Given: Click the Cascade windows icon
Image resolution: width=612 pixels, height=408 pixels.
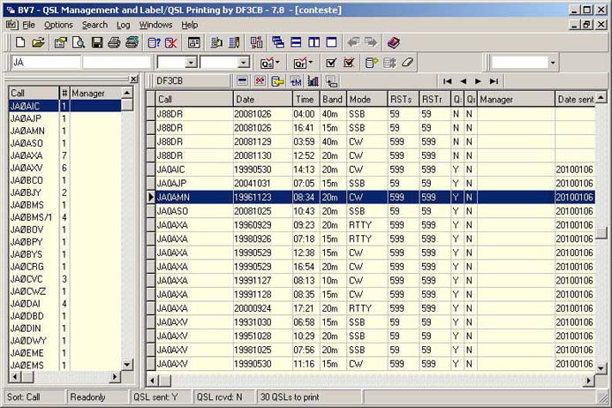Looking at the screenshot, I should click(277, 42).
